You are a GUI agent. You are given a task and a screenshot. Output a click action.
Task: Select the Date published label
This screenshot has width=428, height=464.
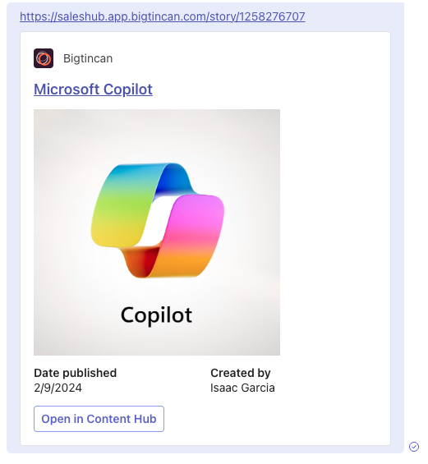pos(76,373)
